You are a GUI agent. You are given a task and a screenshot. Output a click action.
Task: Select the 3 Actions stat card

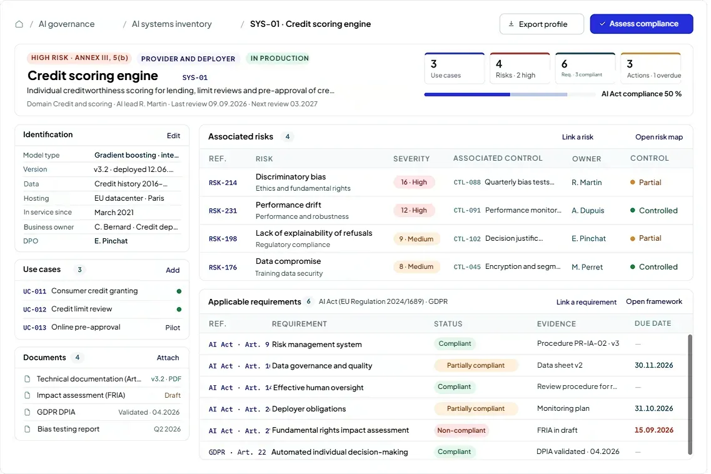pyautogui.click(x=651, y=69)
